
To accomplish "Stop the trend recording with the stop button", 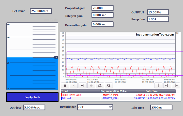I will (65, 86).
